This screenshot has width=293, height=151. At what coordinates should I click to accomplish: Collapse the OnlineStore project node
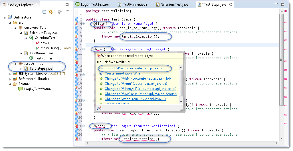5,18
